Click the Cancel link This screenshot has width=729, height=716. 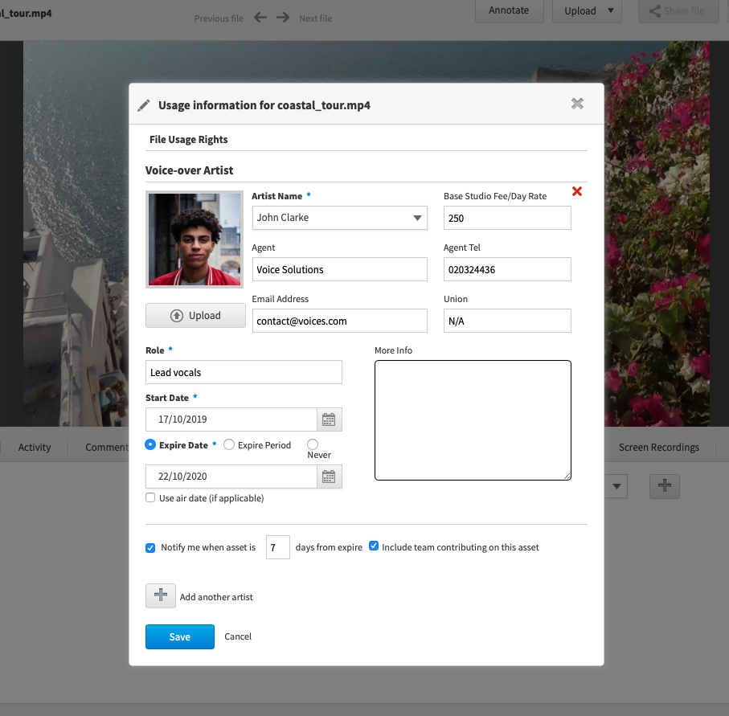point(238,636)
